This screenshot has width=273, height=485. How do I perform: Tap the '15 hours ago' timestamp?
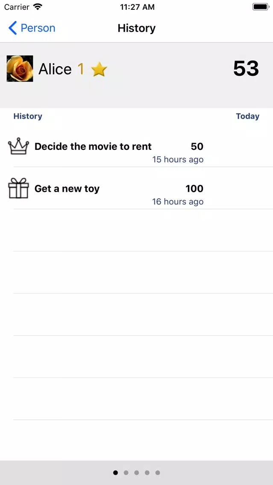[x=178, y=160]
